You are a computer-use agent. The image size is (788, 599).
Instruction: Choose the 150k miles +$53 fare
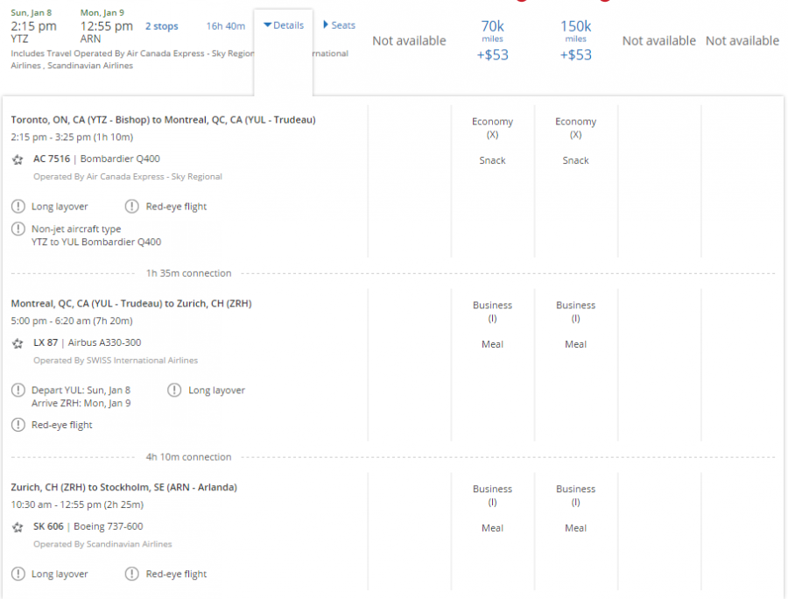coord(575,40)
